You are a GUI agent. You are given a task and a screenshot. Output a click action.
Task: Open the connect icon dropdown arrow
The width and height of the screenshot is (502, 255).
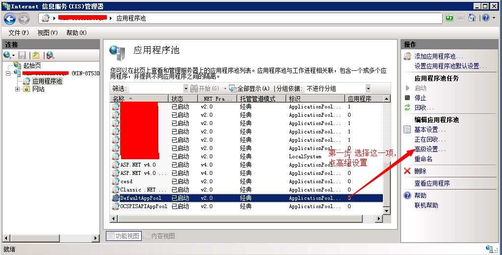point(14,56)
